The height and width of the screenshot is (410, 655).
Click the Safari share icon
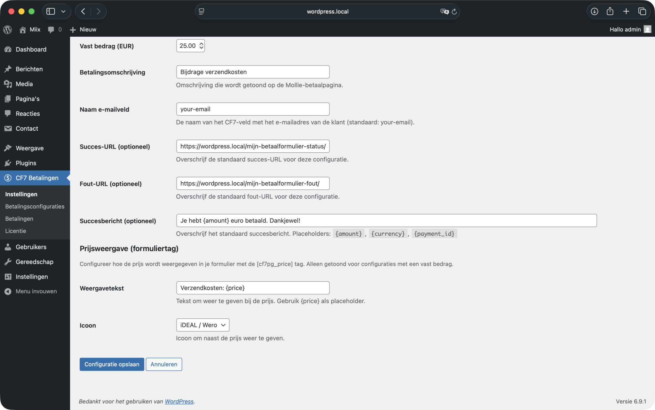click(610, 11)
